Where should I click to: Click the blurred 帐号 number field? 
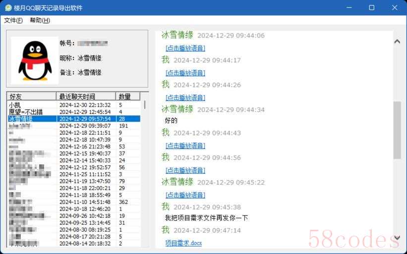coord(93,43)
